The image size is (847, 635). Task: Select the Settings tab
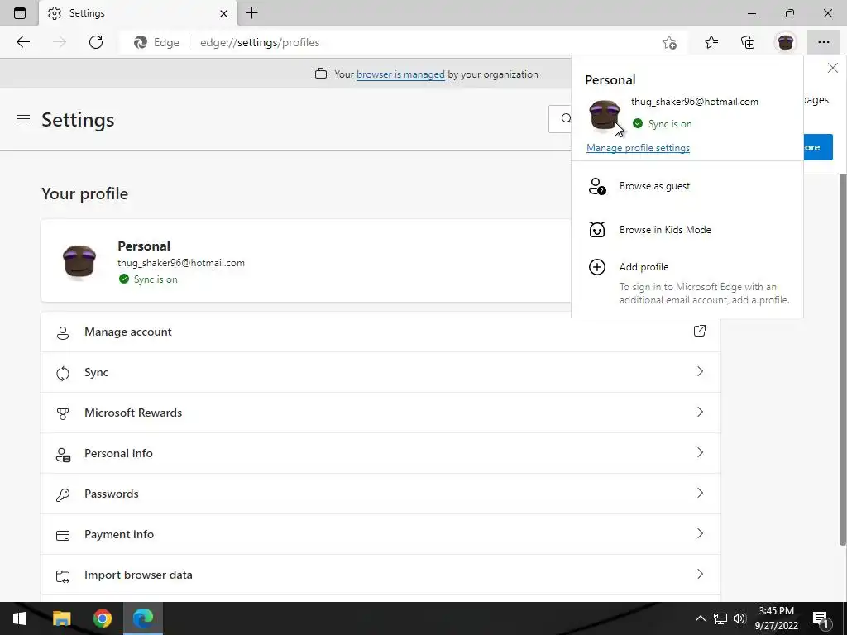(x=138, y=13)
